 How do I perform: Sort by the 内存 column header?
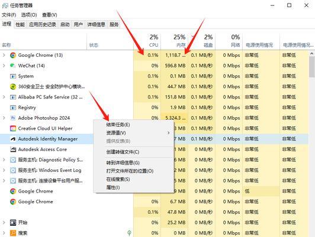pos(174,41)
